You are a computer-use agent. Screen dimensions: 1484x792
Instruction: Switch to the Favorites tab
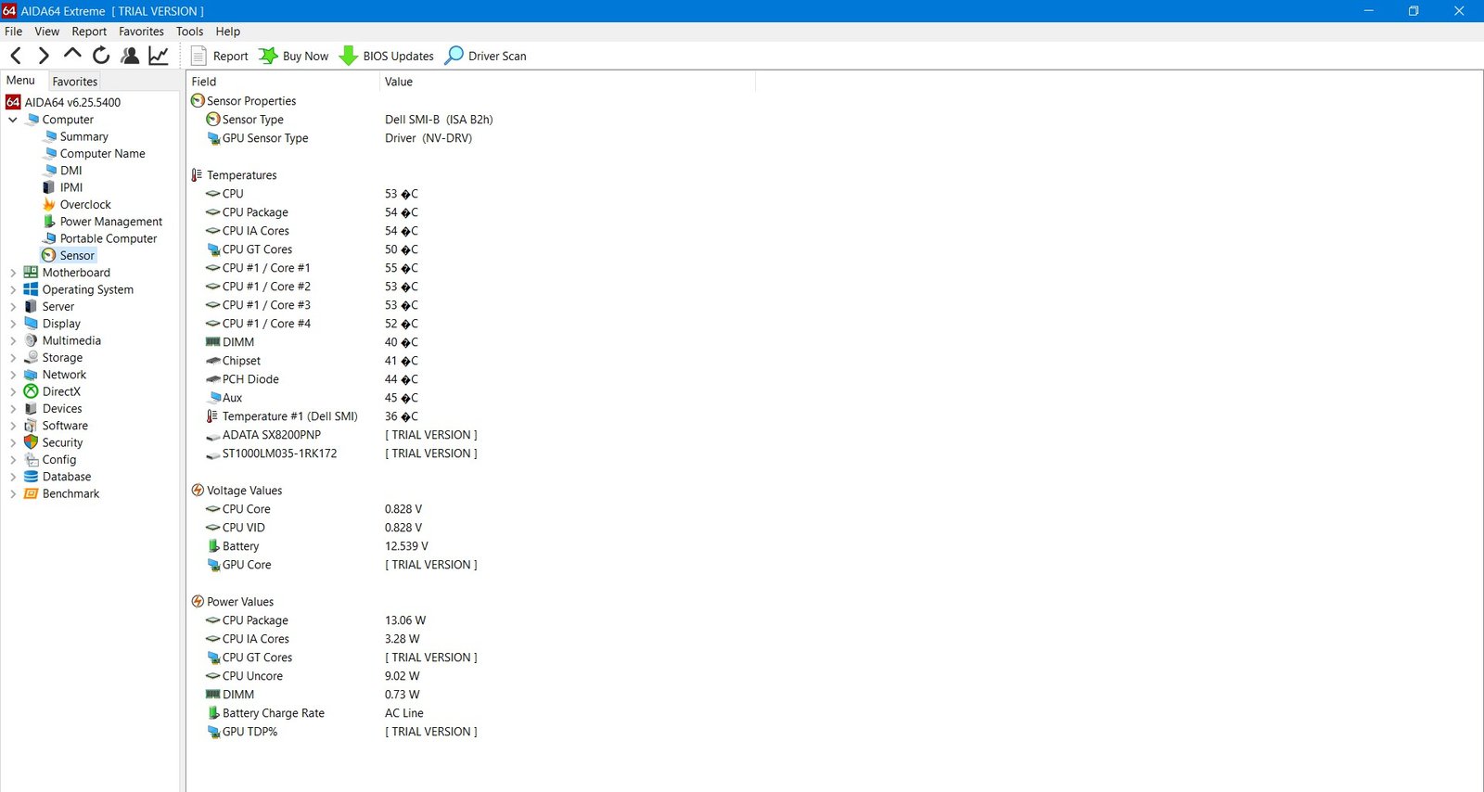74,82
